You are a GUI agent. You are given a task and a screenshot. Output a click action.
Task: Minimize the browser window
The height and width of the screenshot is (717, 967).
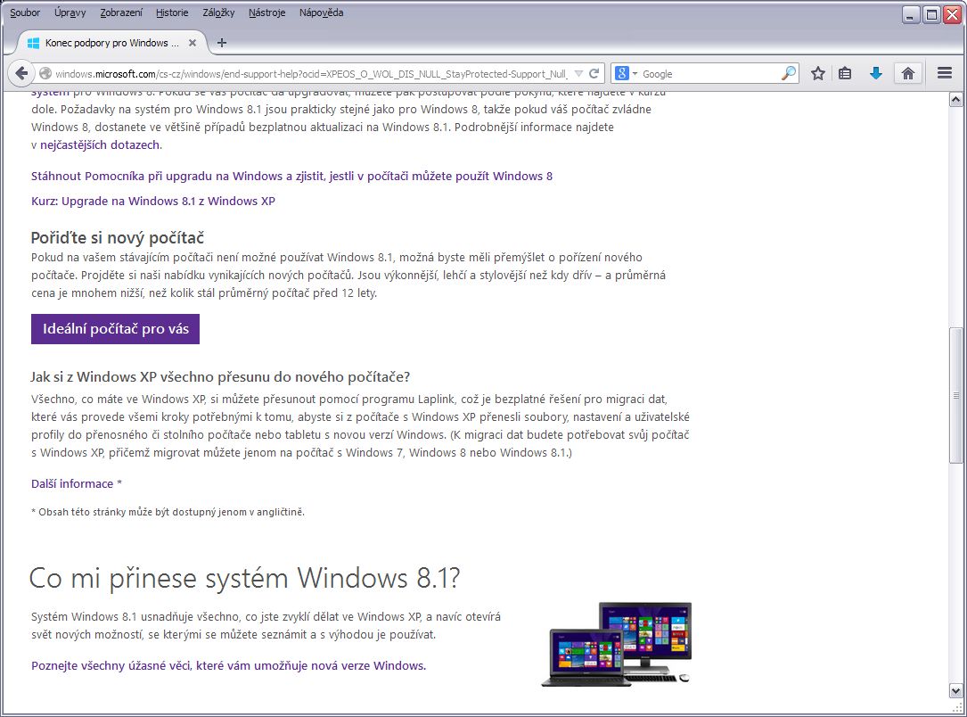(x=911, y=14)
